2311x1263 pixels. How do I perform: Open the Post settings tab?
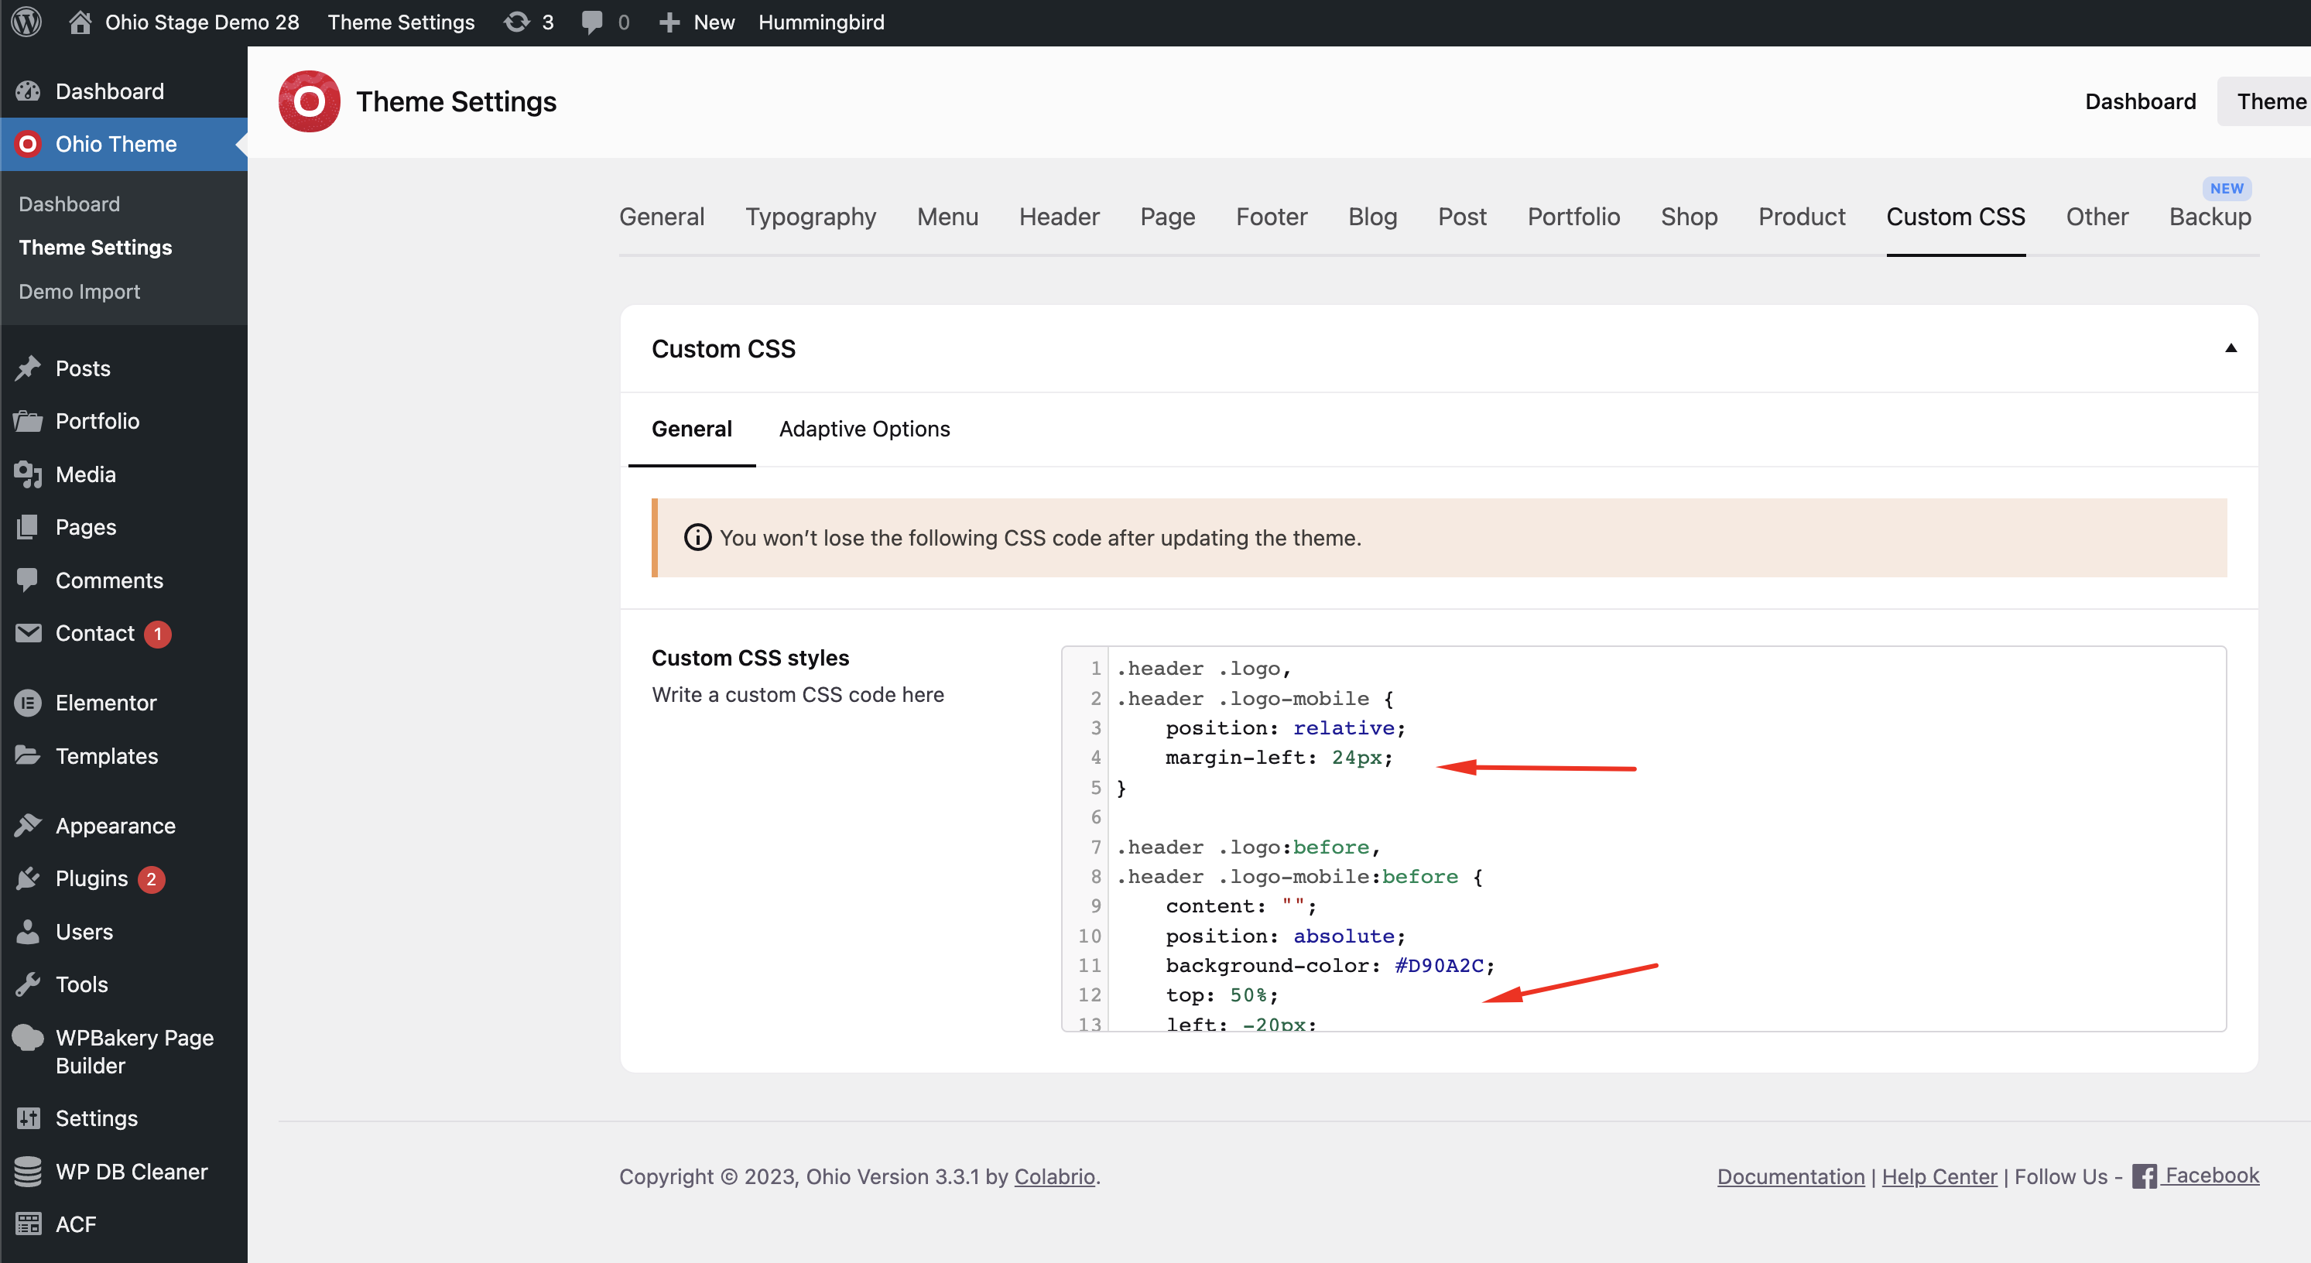point(1462,216)
